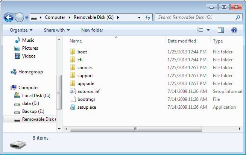Click the refresh button beside address bar
246x155 pixels.
148,17
